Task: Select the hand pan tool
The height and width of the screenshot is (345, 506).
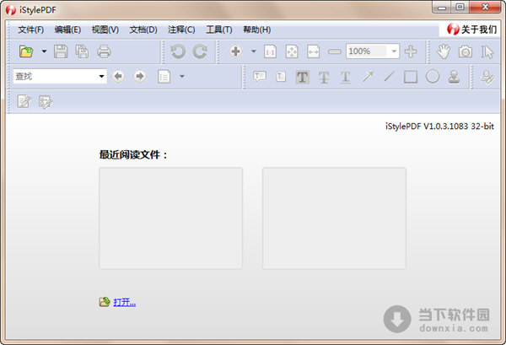Action: pyautogui.click(x=444, y=51)
